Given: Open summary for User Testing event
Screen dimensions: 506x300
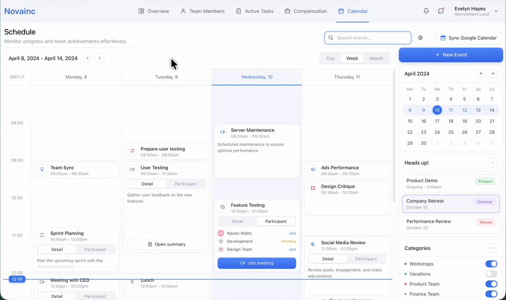Looking at the screenshot, I should [x=167, y=244].
